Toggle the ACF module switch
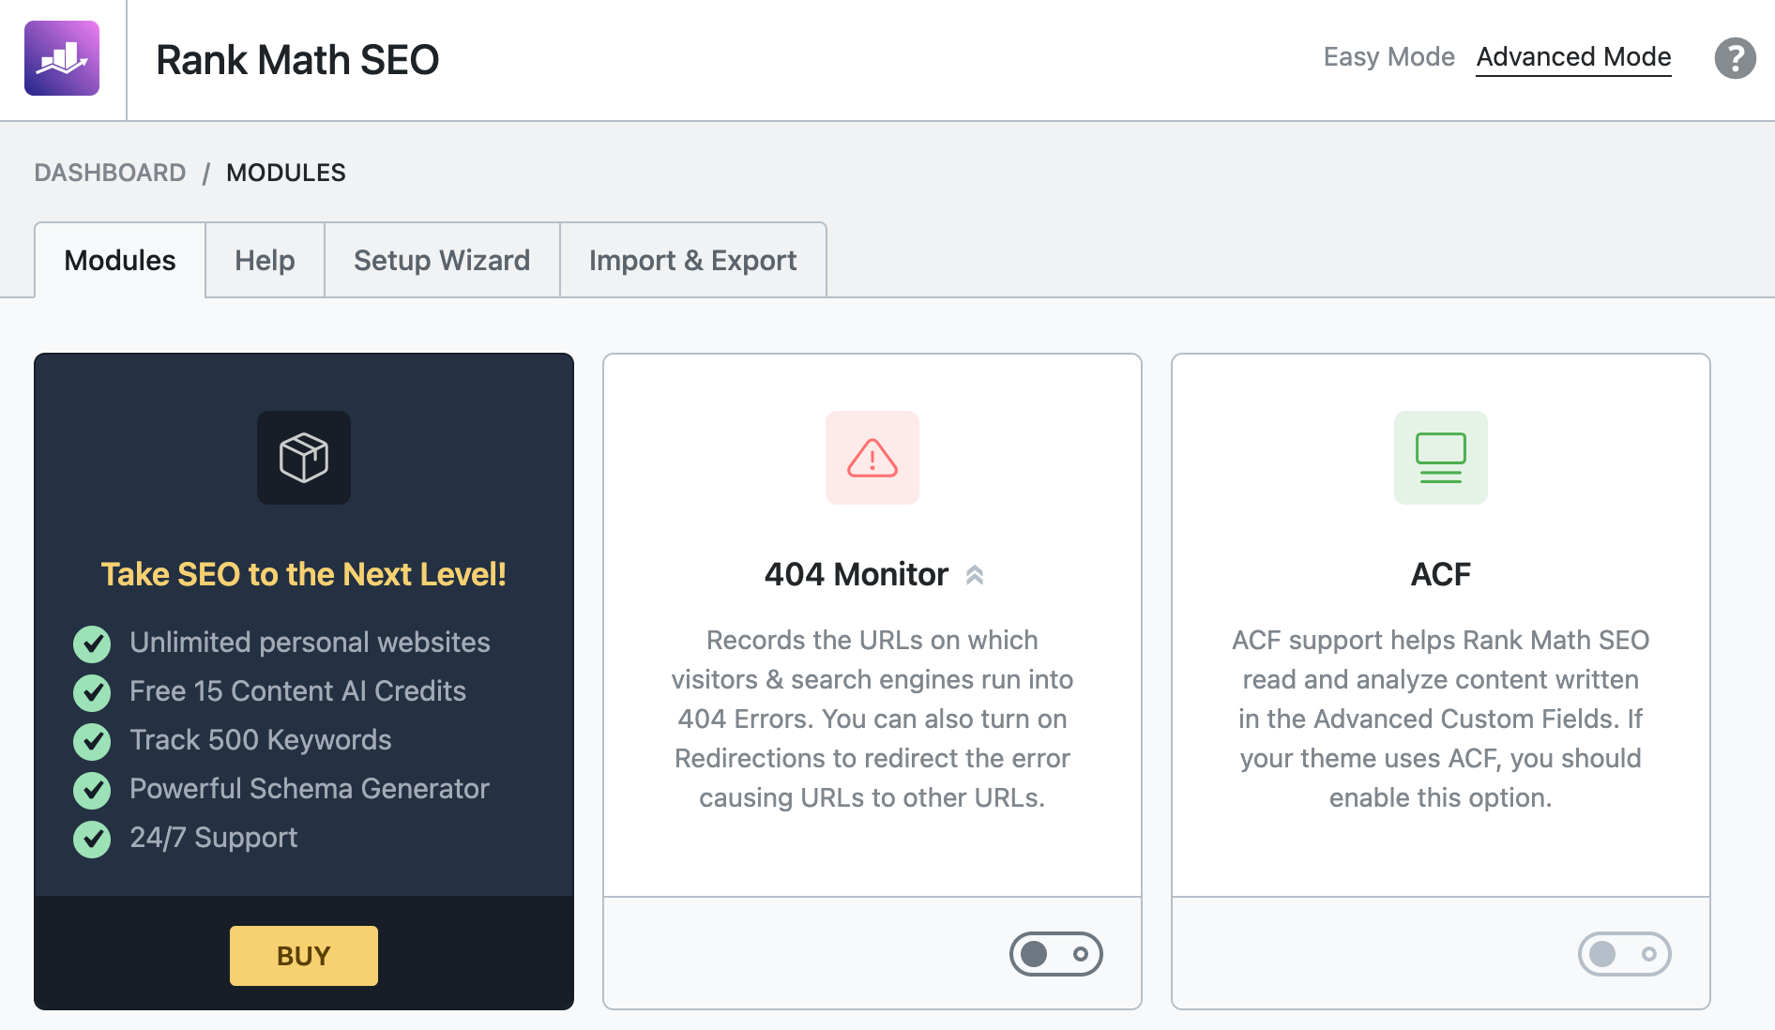Viewport: 1775px width, 1030px height. pyautogui.click(x=1624, y=954)
